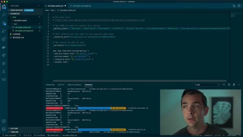The width and height of the screenshot is (243, 137).
Task: Open the activity bar icon below Docker
Action: click(4, 55)
